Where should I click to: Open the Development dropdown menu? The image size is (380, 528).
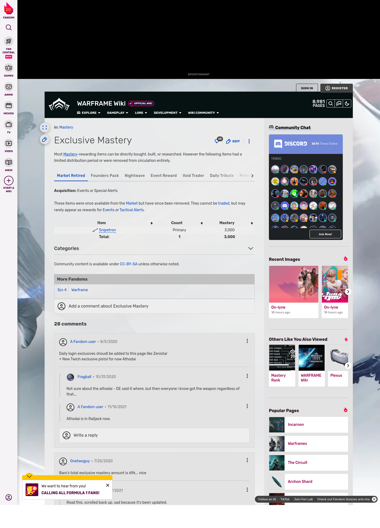coord(168,113)
